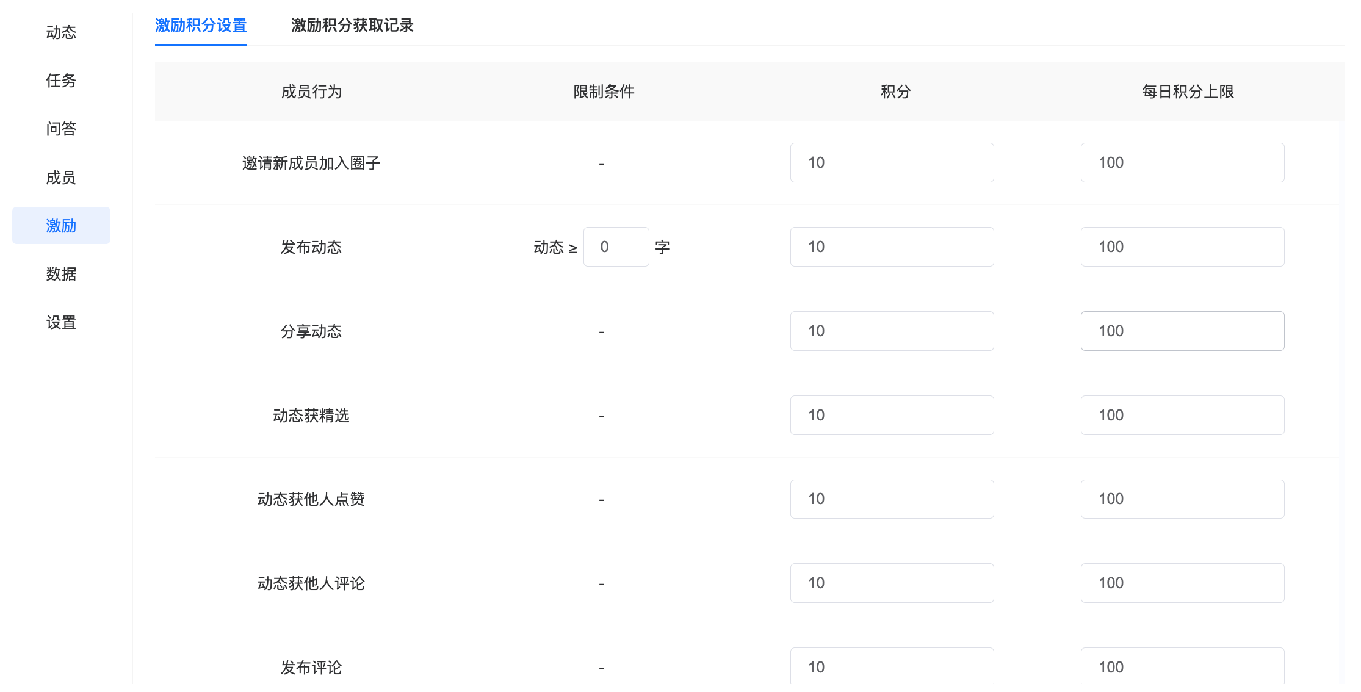Click the 发布动态 row label
Viewport: 1361px width, 692px height.
[x=311, y=247]
